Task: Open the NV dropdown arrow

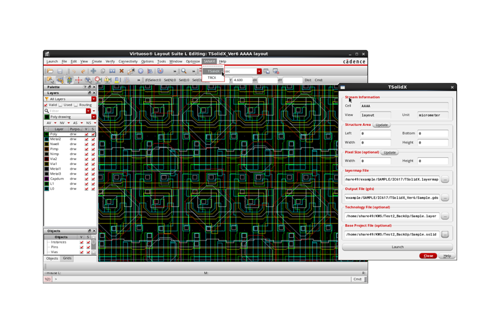Action: click(x=68, y=123)
